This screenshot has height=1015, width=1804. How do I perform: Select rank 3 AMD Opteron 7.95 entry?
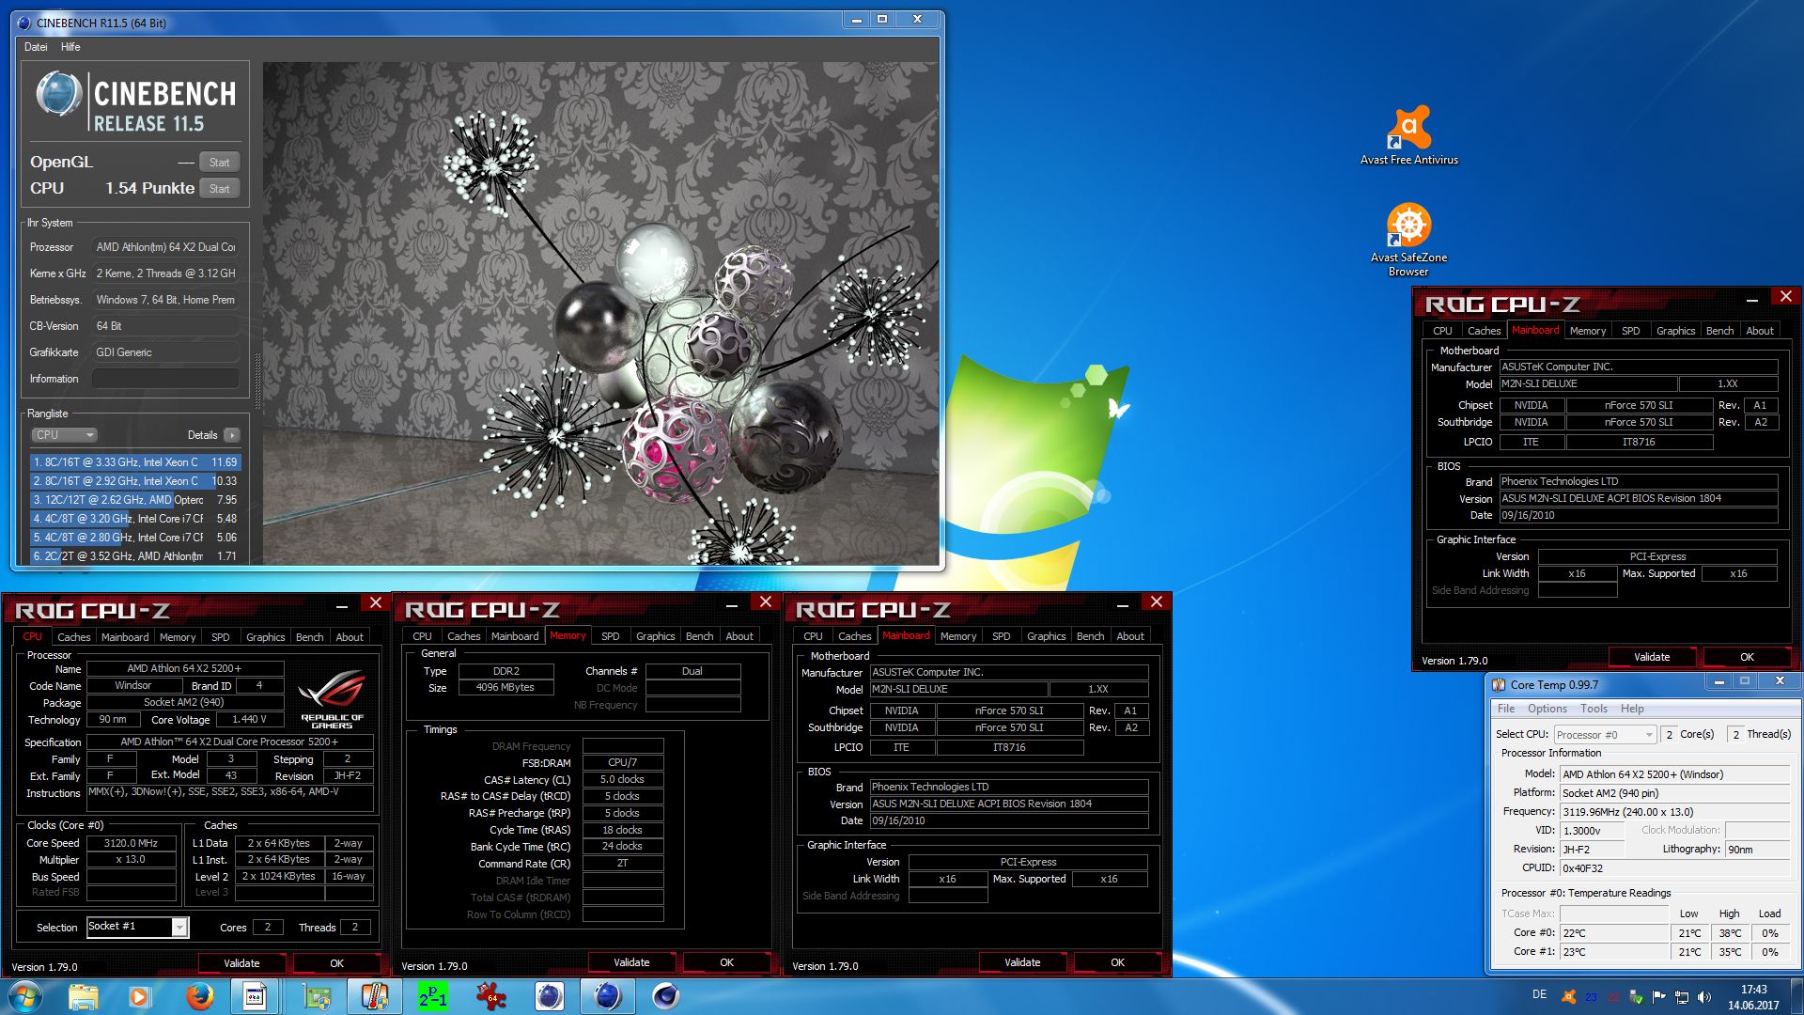(x=135, y=500)
